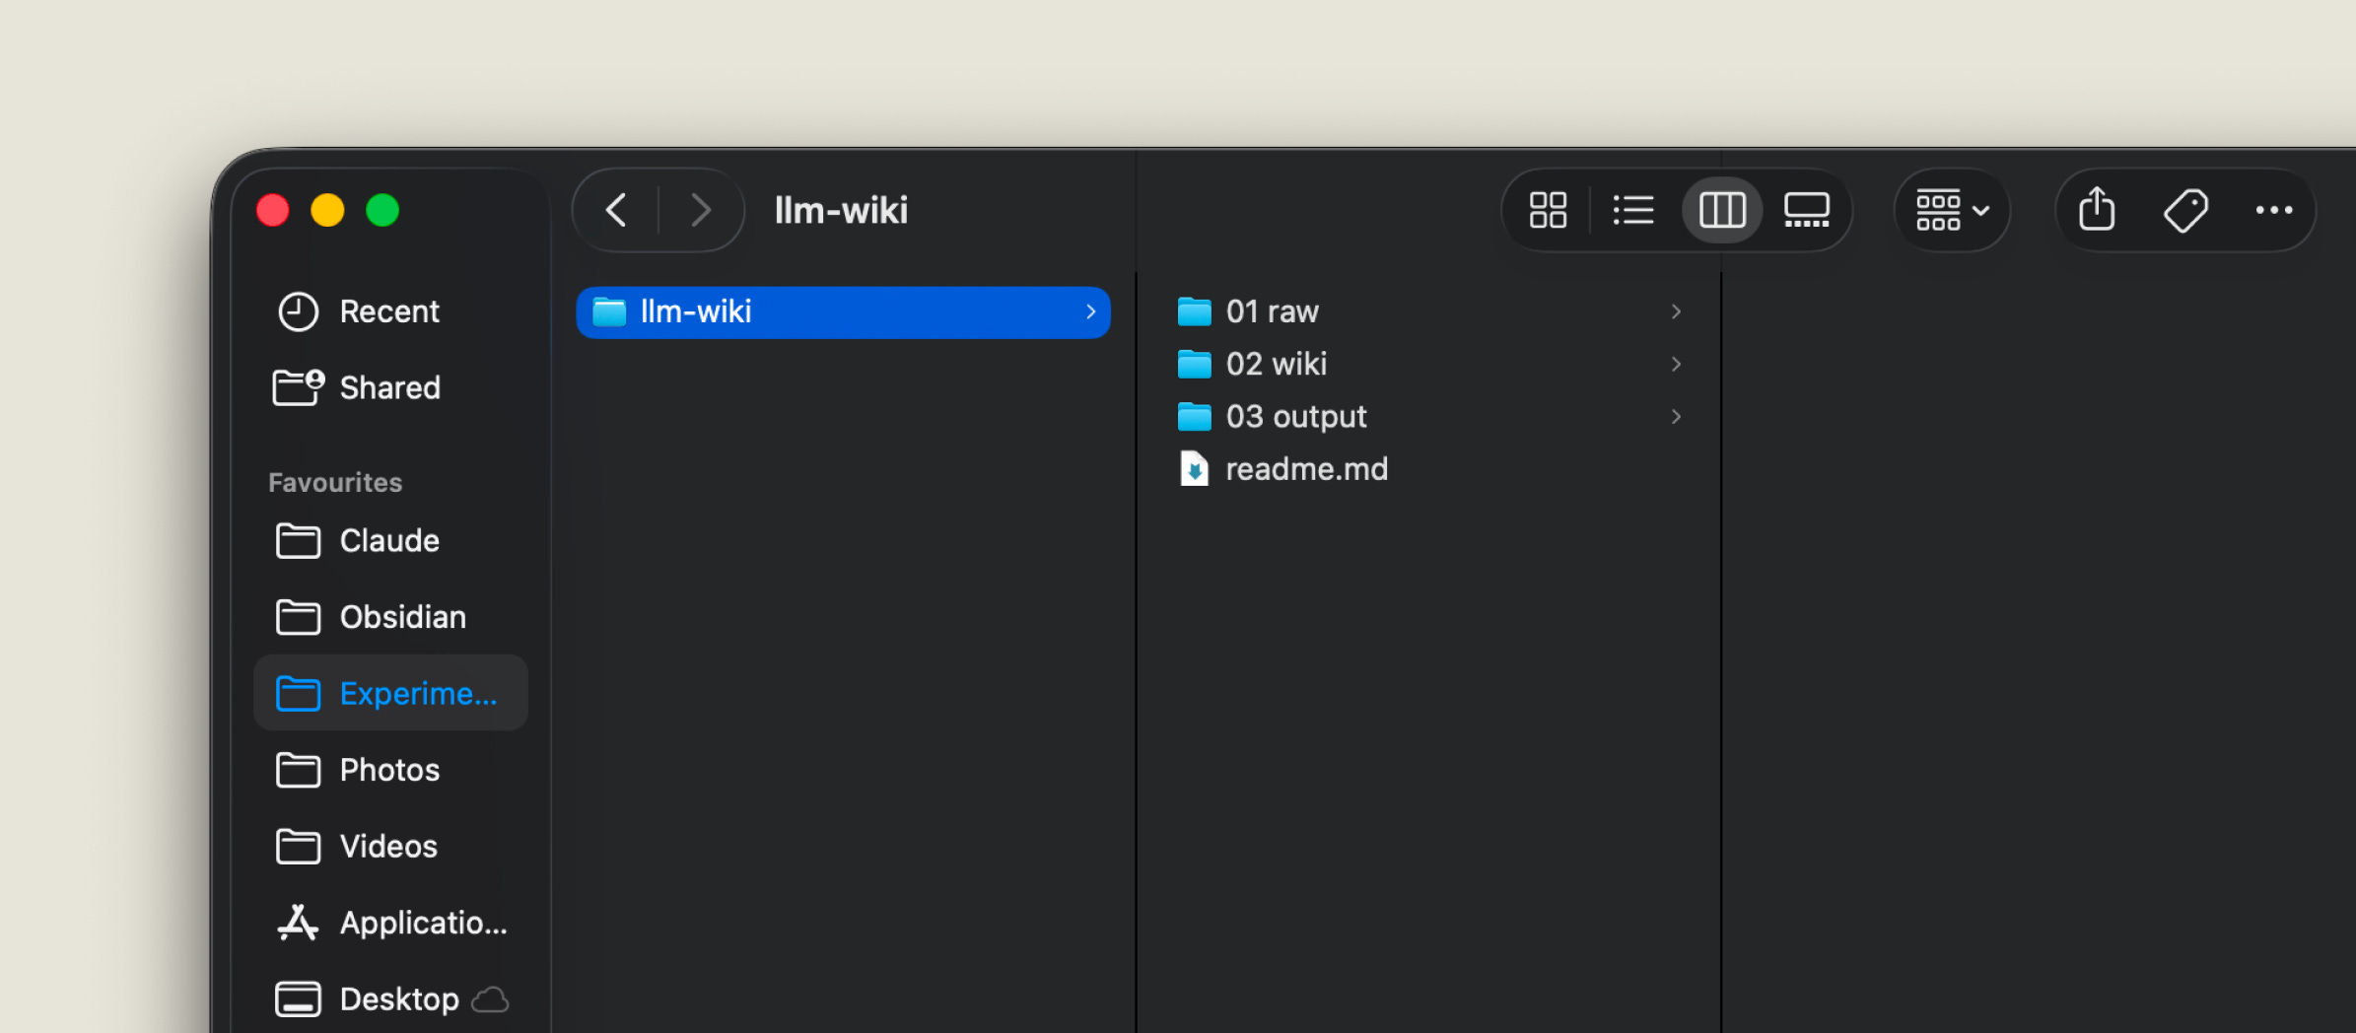Click the folder icon beside Obsidian

pos(298,617)
